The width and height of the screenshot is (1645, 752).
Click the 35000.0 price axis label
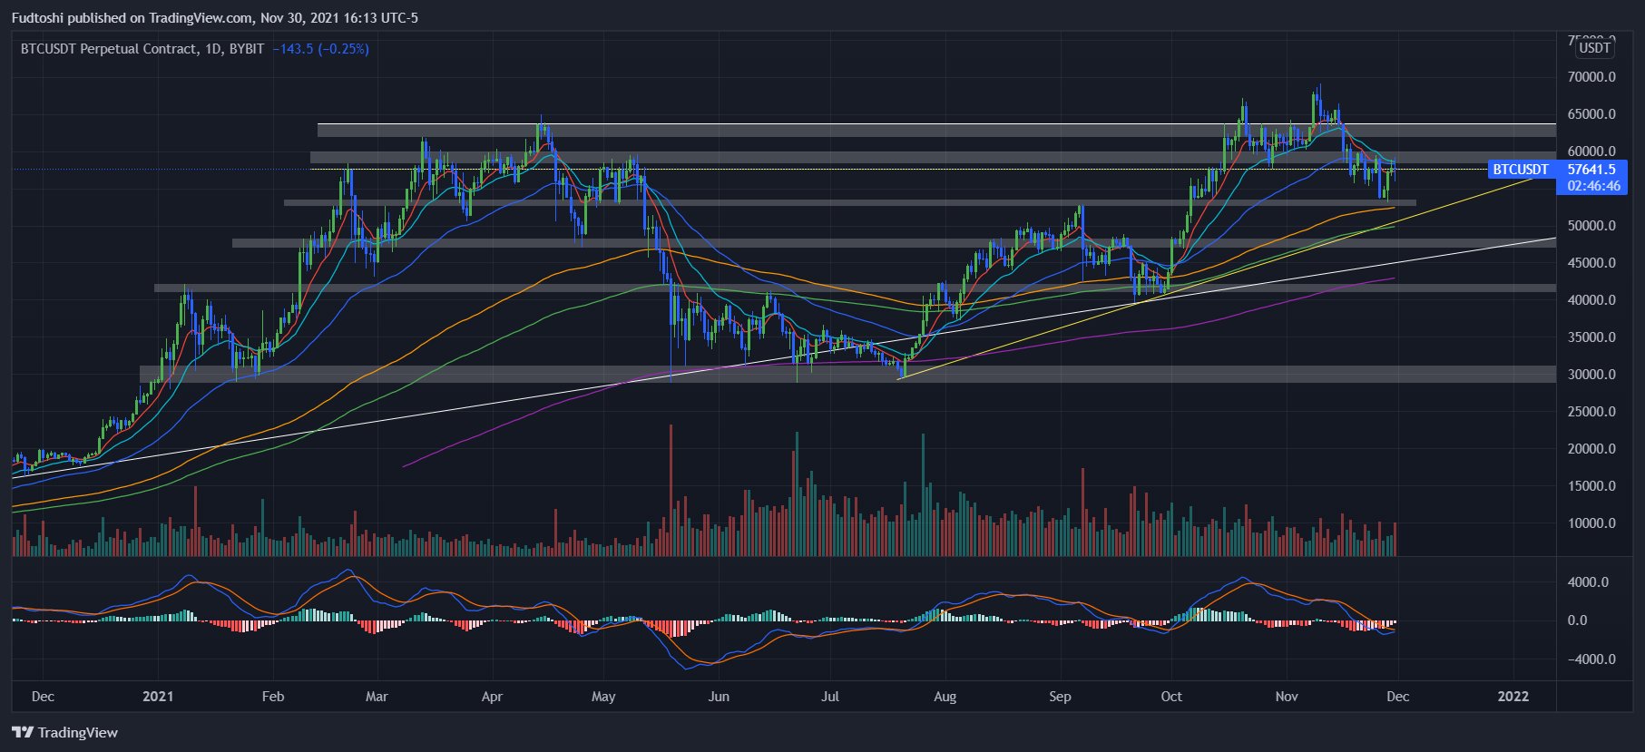click(1591, 337)
